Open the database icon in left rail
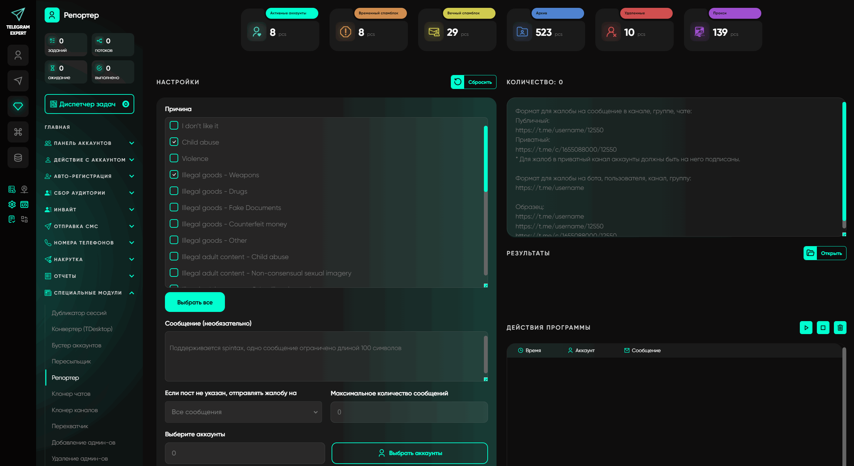Screen dimensions: 854x466 click(18, 157)
